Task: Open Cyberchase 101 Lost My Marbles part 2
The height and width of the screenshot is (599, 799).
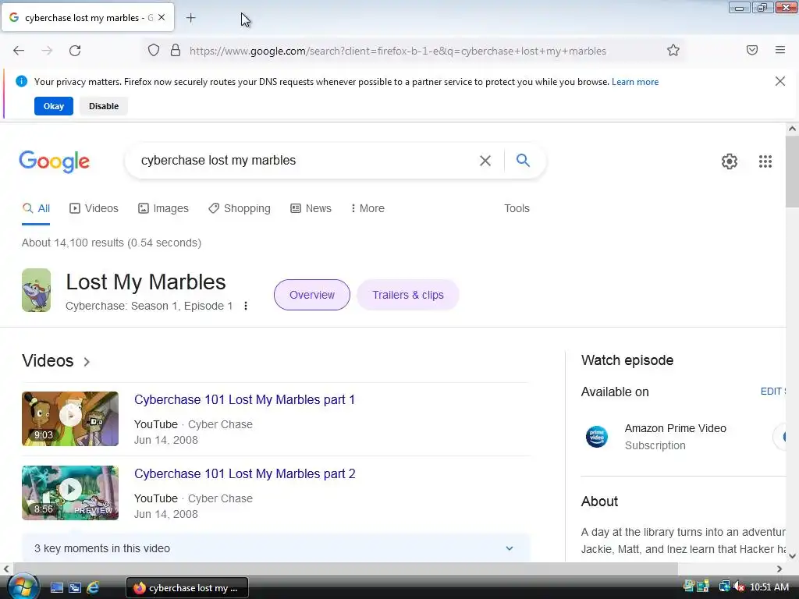Action: (x=244, y=473)
